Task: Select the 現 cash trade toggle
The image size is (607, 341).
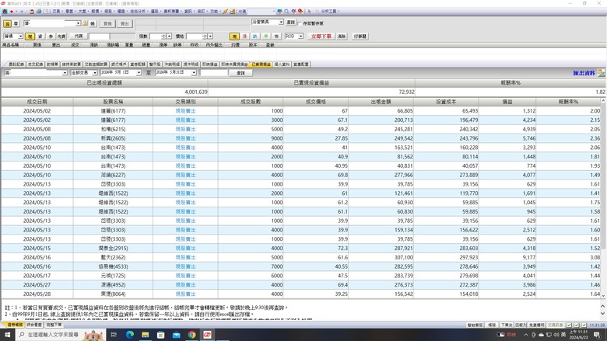Action: (30, 37)
